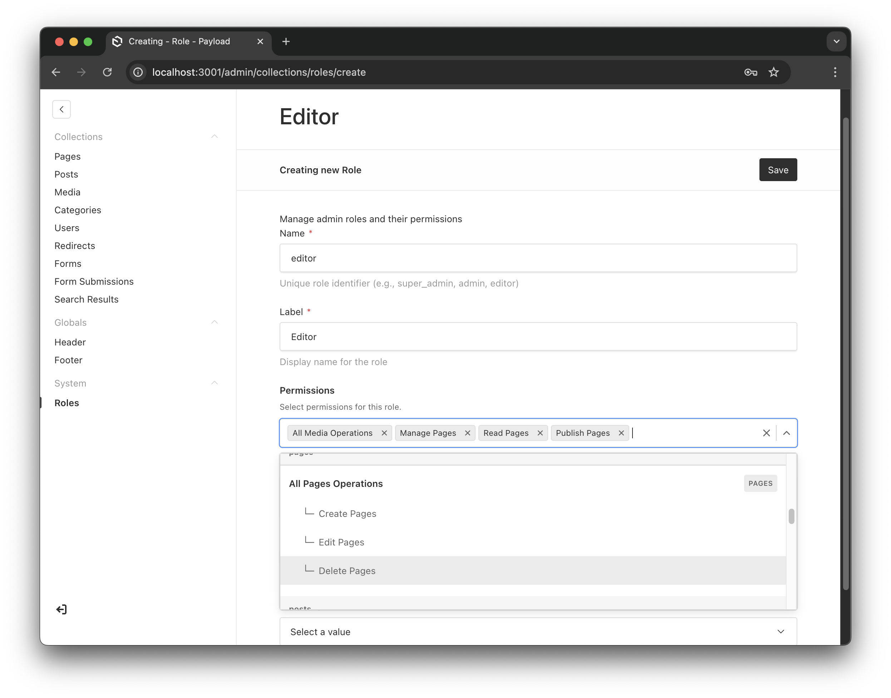This screenshot has height=698, width=891.
Task: Collapse the Globals sidebar group
Action: 215,323
